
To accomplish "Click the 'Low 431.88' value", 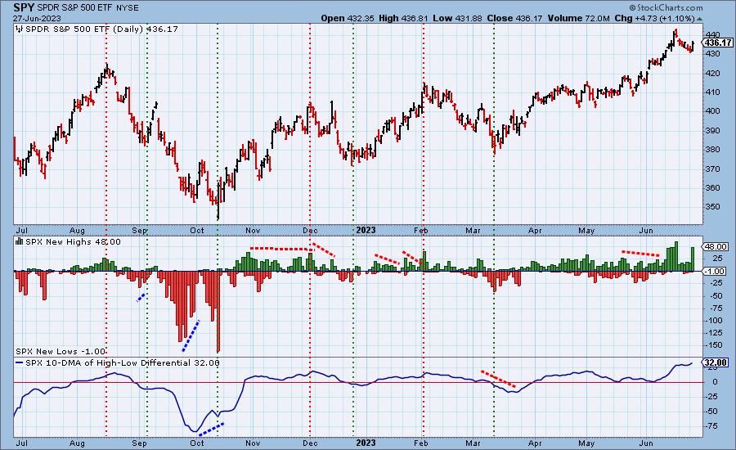I will click(457, 18).
